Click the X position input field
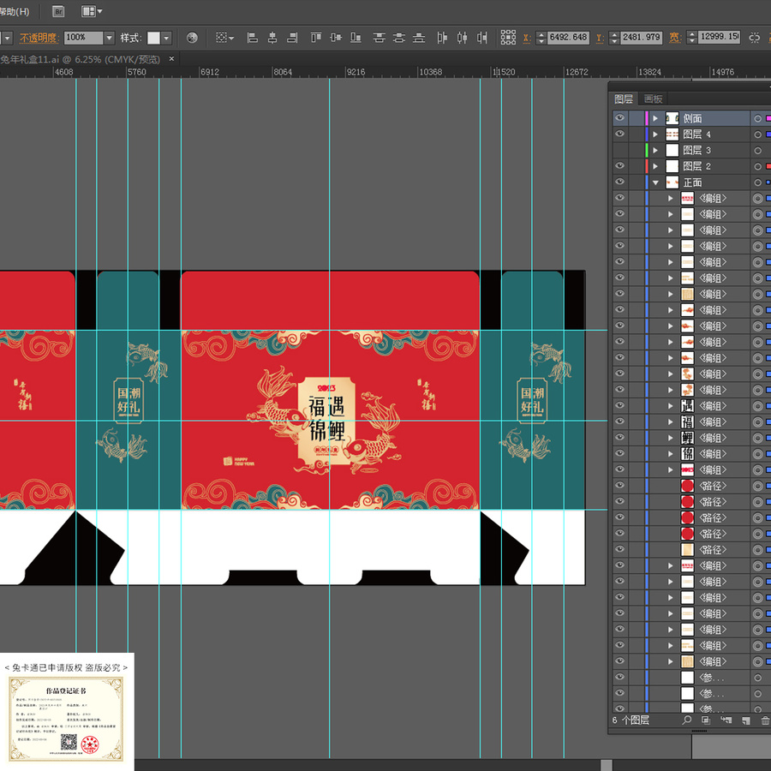Image resolution: width=771 pixels, height=771 pixels. (569, 38)
